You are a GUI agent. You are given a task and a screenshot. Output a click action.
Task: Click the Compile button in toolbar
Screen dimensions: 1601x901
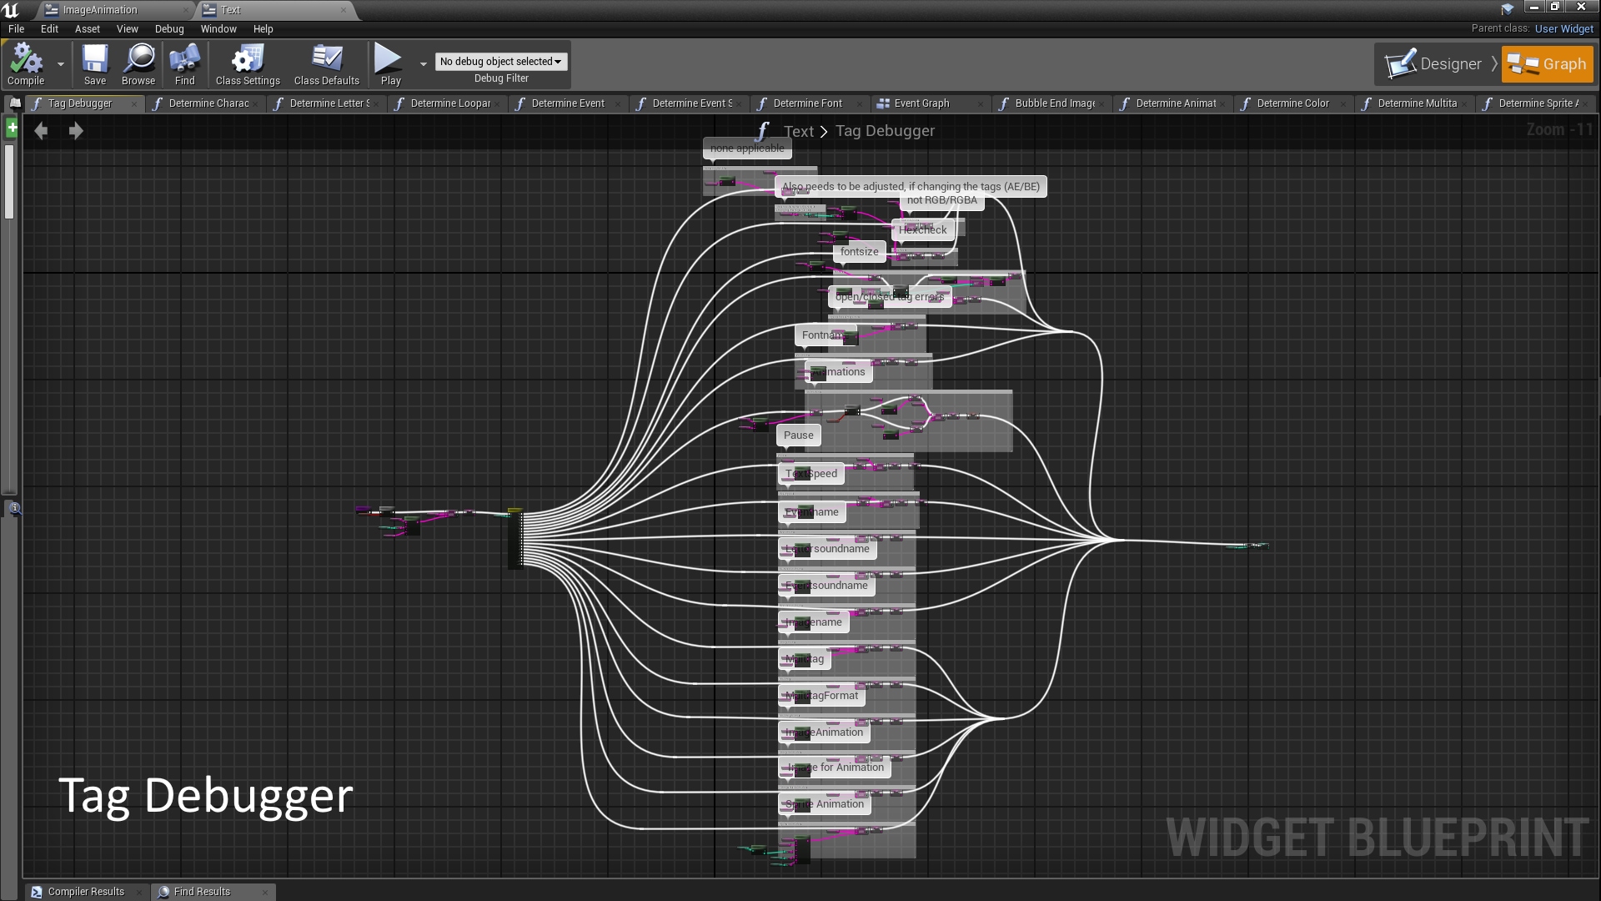[x=25, y=63]
